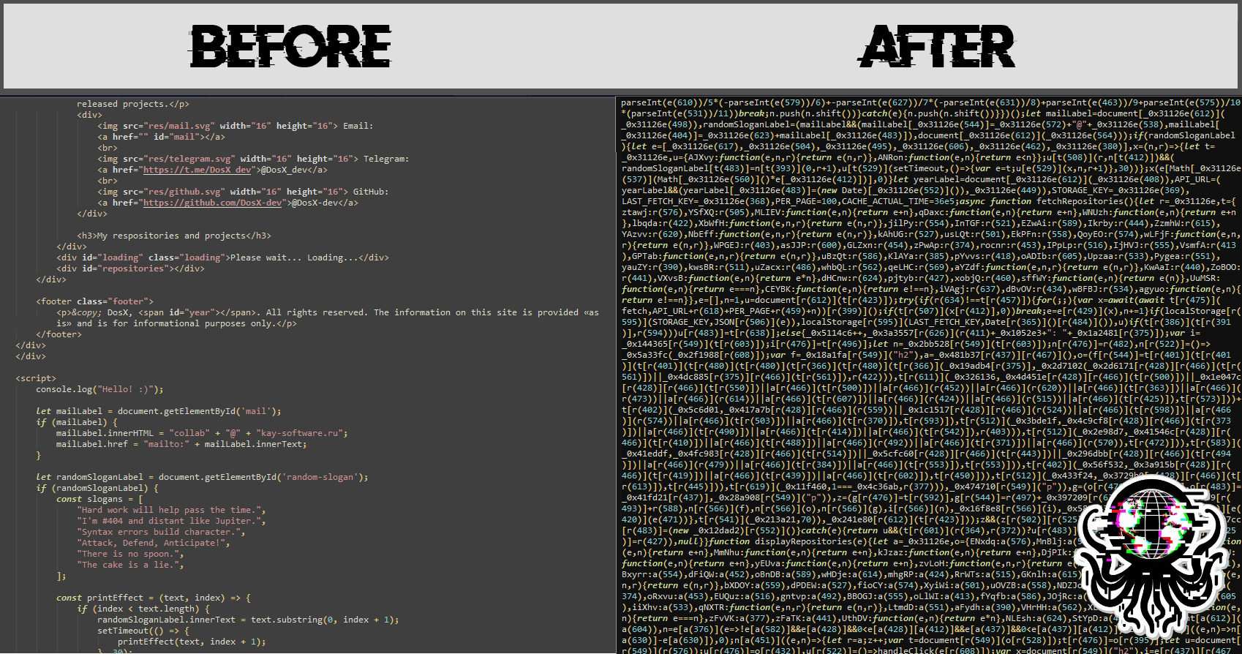Click the BEFORE heading

click(290, 47)
